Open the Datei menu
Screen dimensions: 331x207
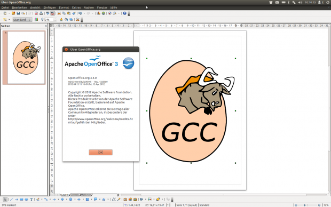[x=5, y=7]
